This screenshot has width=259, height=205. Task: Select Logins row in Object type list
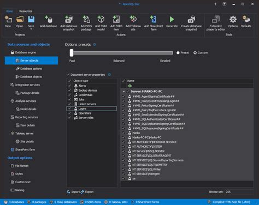[92, 108]
